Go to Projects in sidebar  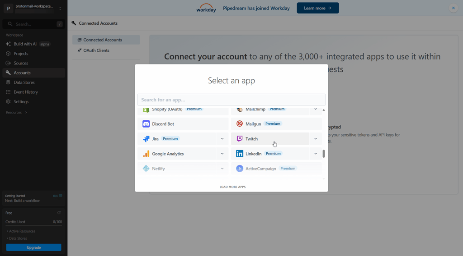tap(33, 54)
